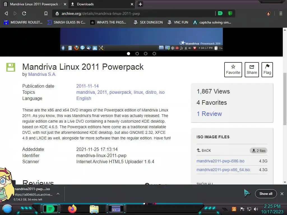Open Firefox from the taskbar
Screen dimensions: 287x215
click(72, 209)
